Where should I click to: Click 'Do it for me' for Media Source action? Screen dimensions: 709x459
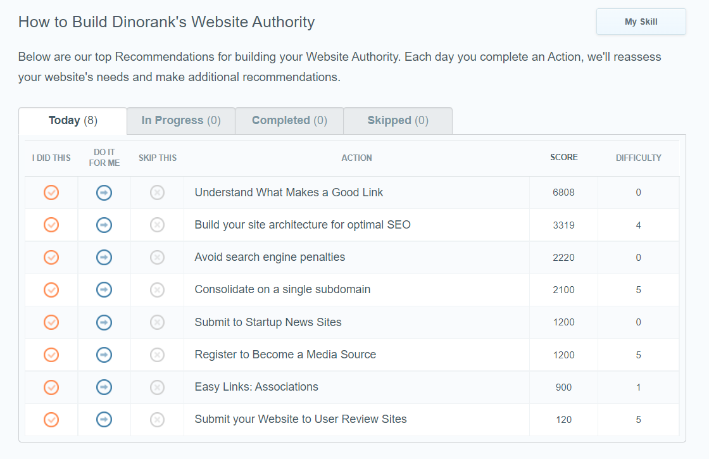tap(104, 355)
